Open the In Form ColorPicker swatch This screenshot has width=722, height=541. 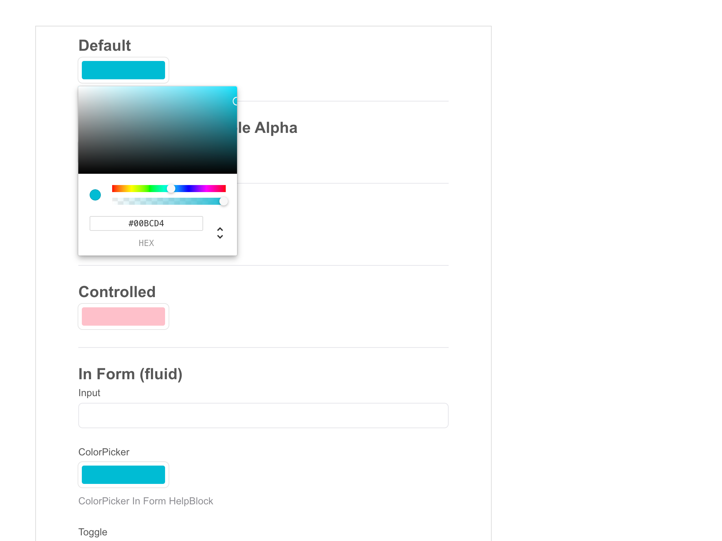click(x=123, y=475)
